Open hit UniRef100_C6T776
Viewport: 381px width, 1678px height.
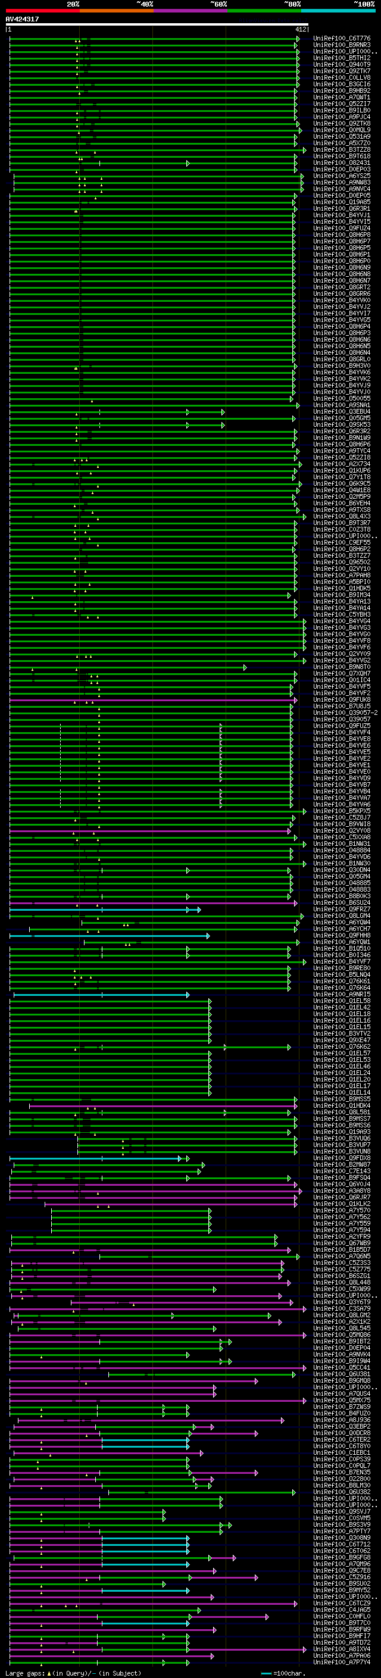click(x=341, y=39)
